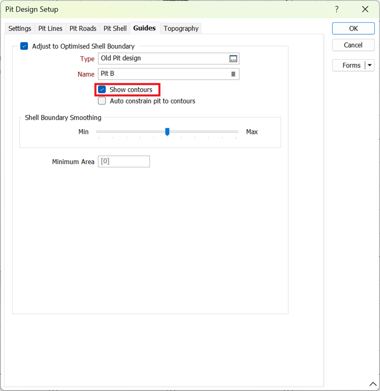Click the Shell Boundary Smoothing slider handle

click(167, 131)
